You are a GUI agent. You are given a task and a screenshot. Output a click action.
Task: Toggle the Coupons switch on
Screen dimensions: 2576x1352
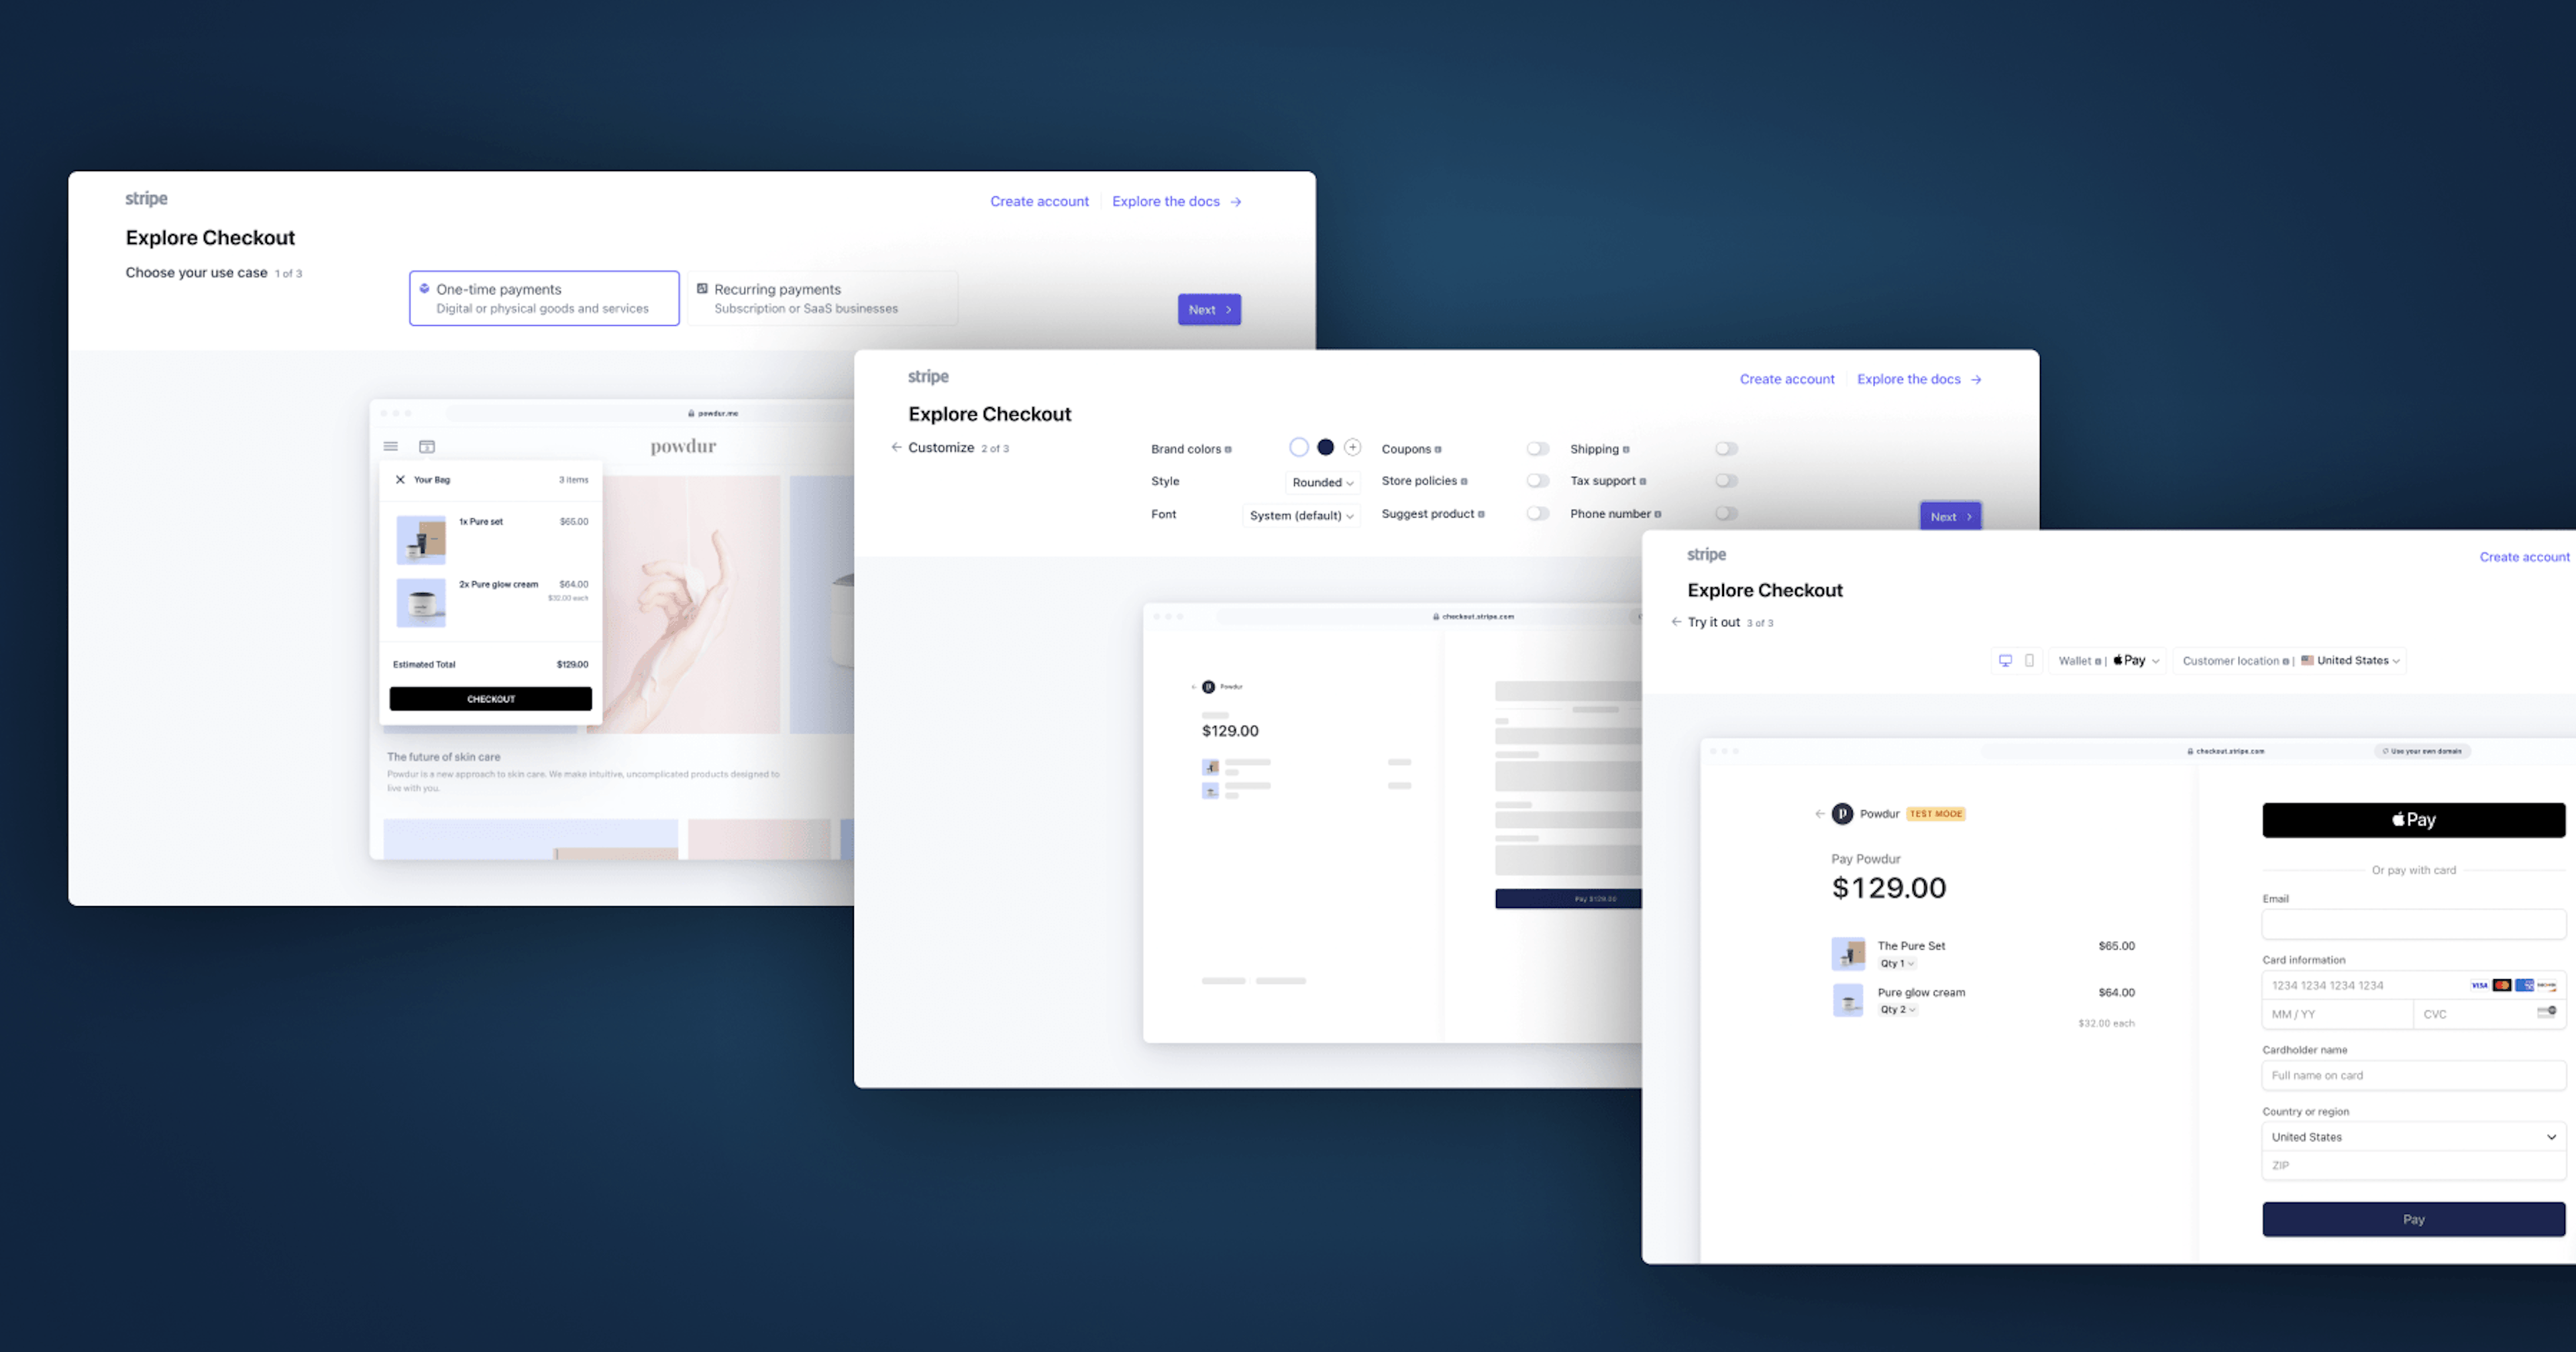(x=1534, y=448)
